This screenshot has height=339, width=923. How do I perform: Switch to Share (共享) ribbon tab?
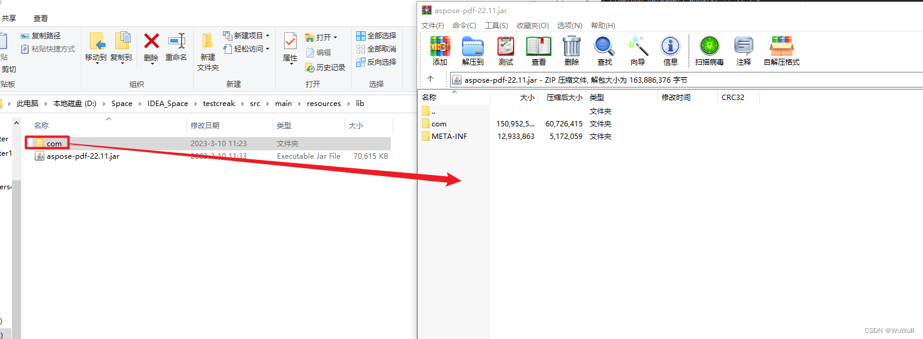9,19
